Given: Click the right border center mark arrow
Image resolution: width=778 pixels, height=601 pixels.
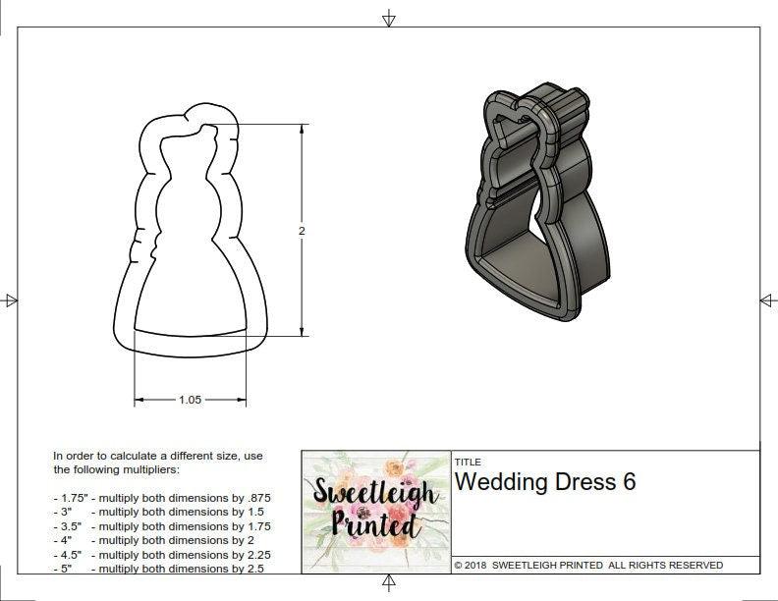Looking at the screenshot, I should pos(768,300).
